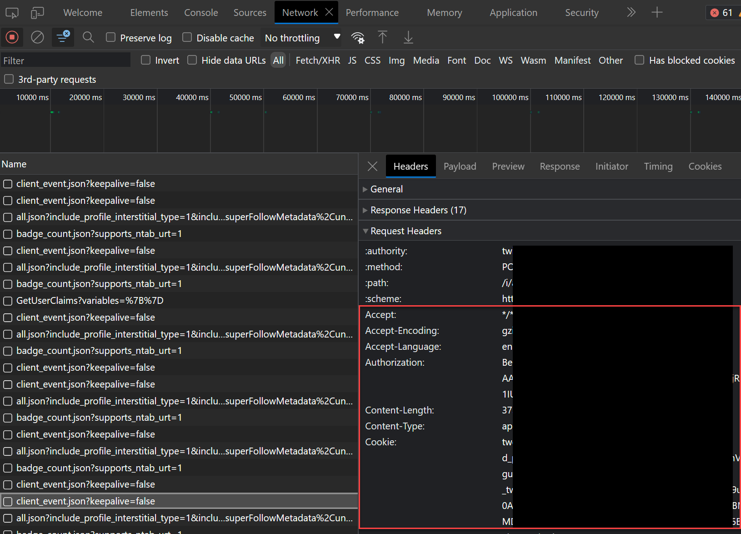This screenshot has width=741, height=534.
Task: Filter requests by Wasm
Action: click(x=533, y=60)
